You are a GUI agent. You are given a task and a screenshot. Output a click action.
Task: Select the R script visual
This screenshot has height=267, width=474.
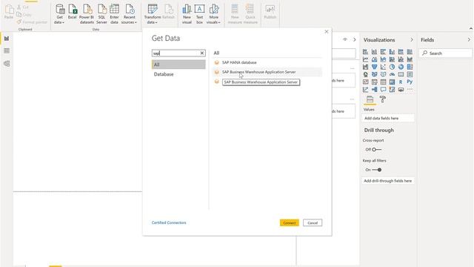[x=401, y=82]
